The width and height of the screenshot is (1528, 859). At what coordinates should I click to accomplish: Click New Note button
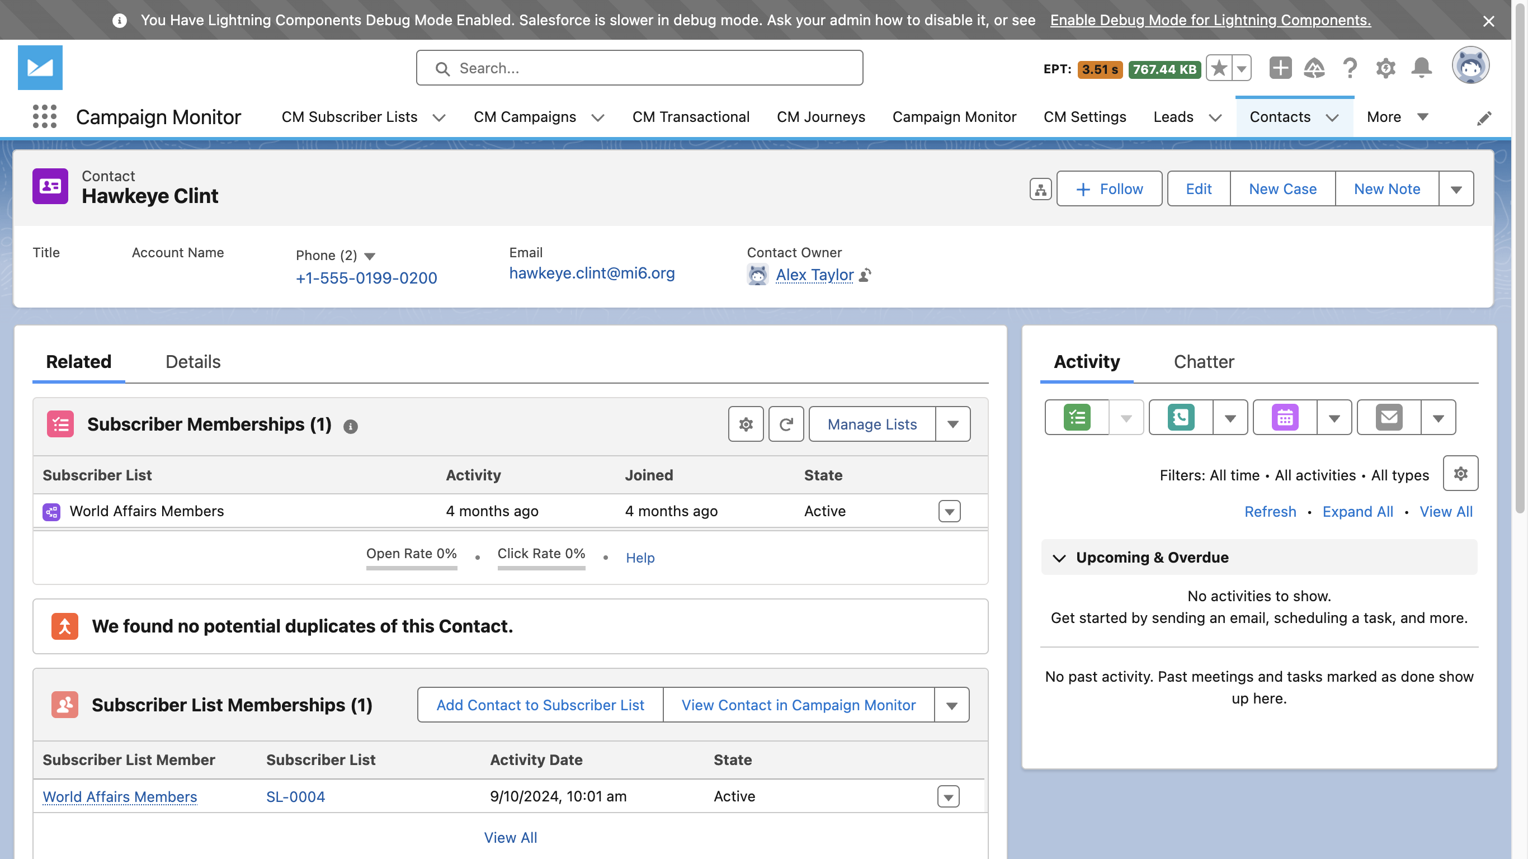(x=1387, y=189)
